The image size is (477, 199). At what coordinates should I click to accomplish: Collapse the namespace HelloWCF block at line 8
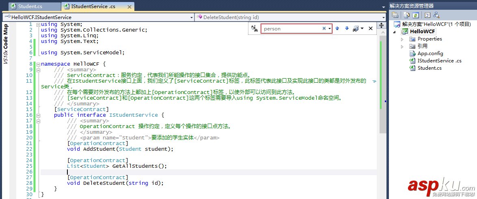click(x=38, y=64)
